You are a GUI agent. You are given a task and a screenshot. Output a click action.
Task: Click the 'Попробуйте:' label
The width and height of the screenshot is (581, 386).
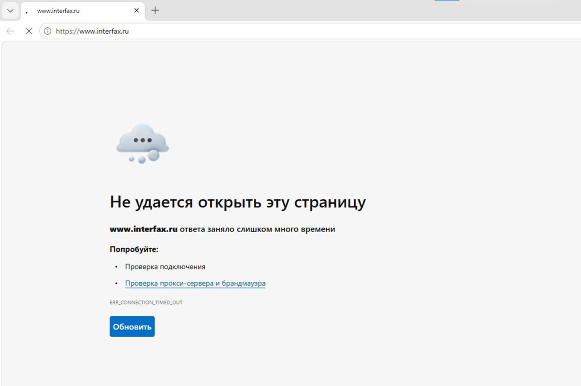(x=134, y=249)
